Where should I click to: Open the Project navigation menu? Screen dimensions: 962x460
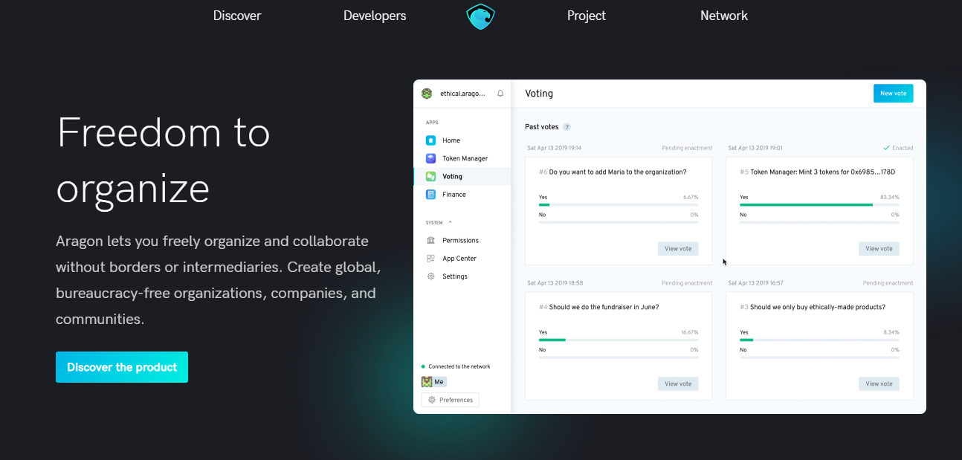pyautogui.click(x=587, y=16)
